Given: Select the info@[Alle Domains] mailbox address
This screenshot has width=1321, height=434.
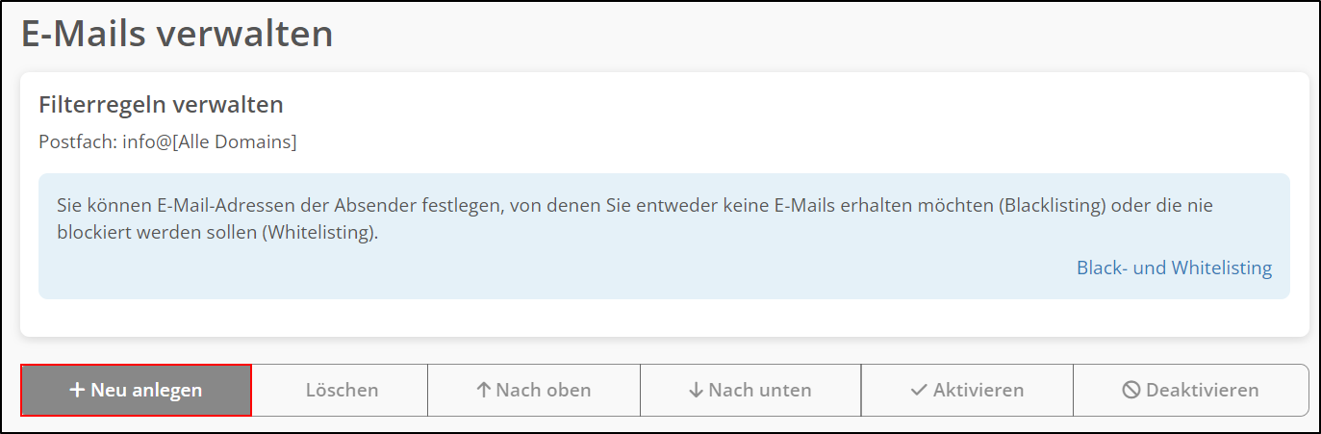Looking at the screenshot, I should tap(210, 141).
